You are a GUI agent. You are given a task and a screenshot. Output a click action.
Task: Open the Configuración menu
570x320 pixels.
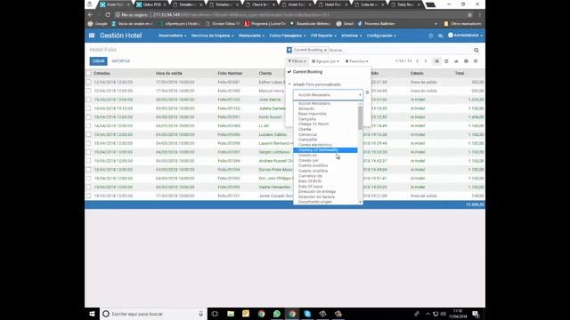[381, 36]
